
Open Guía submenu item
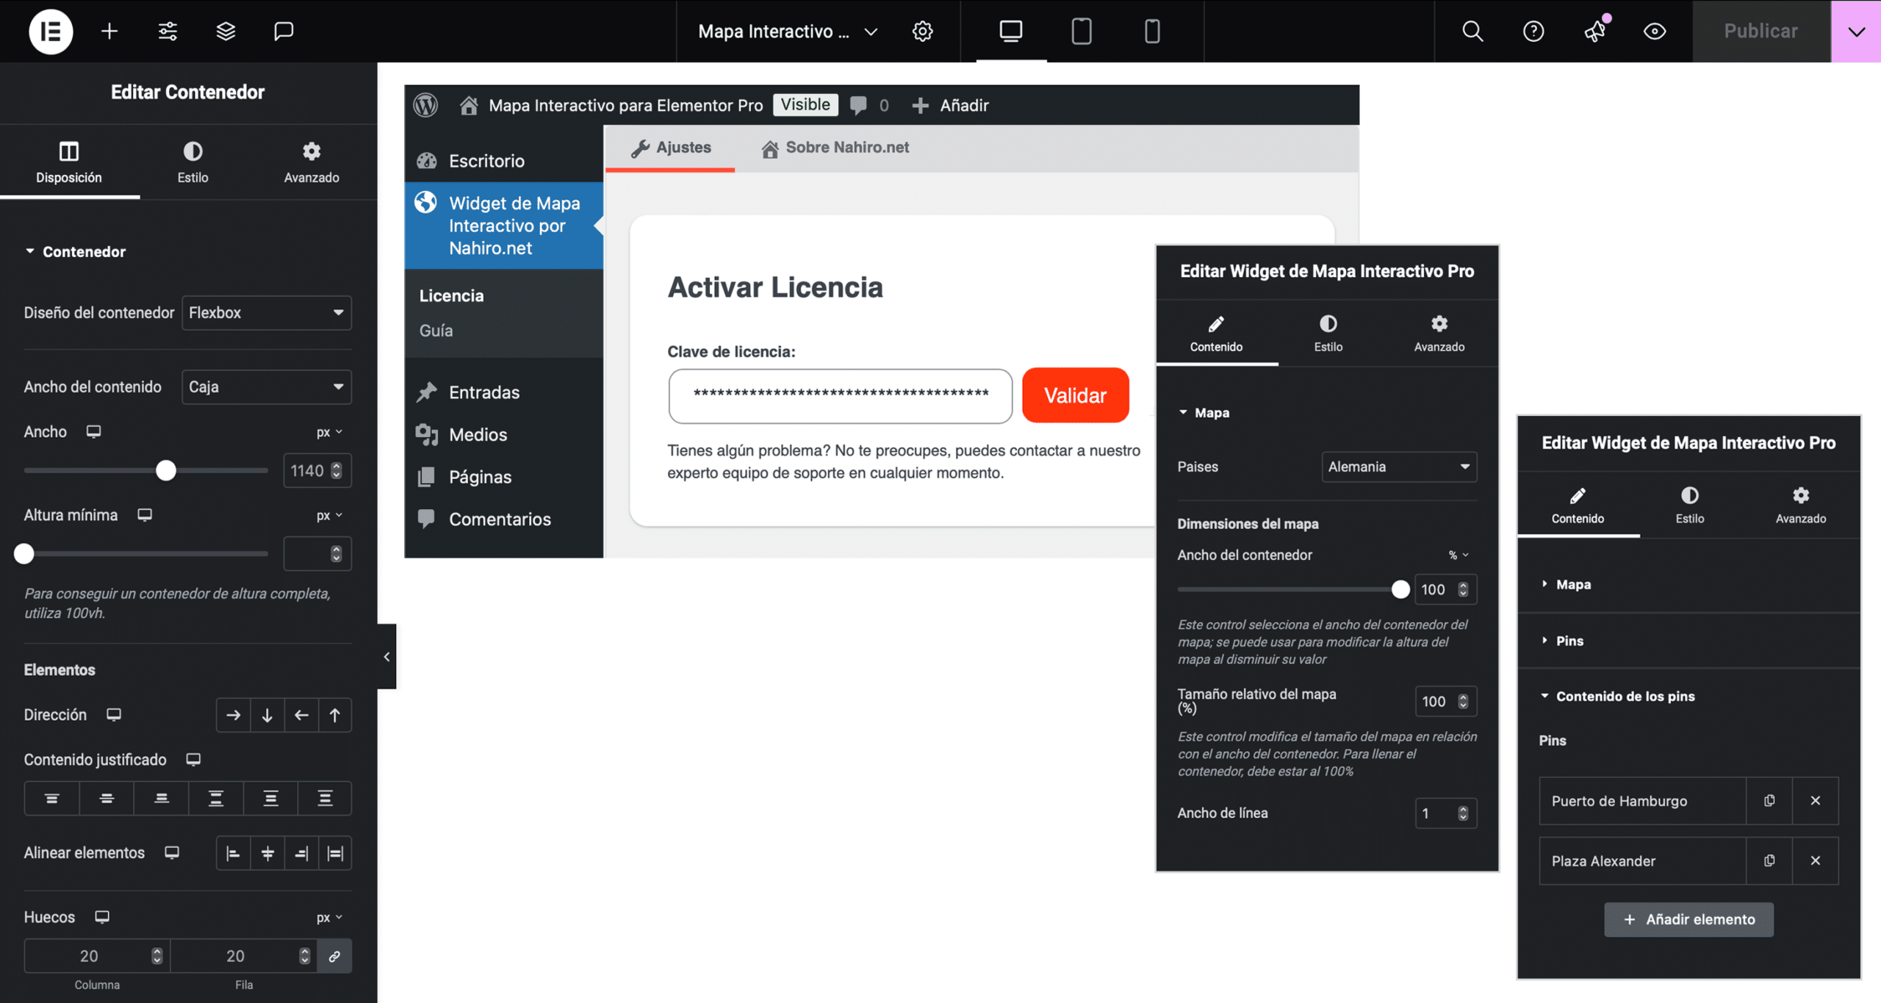pyautogui.click(x=436, y=331)
